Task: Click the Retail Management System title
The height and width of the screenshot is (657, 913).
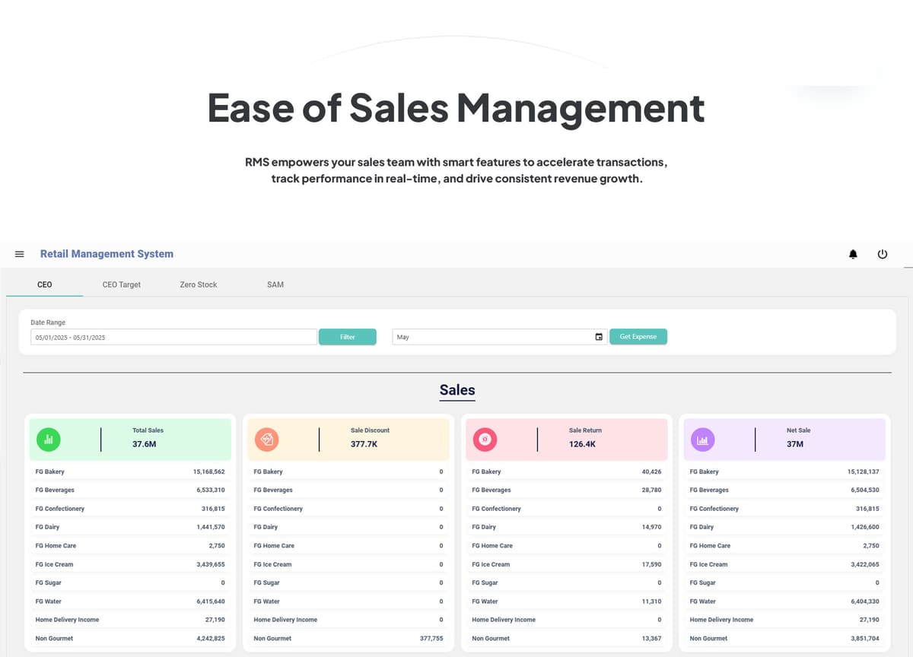Action: coord(107,254)
